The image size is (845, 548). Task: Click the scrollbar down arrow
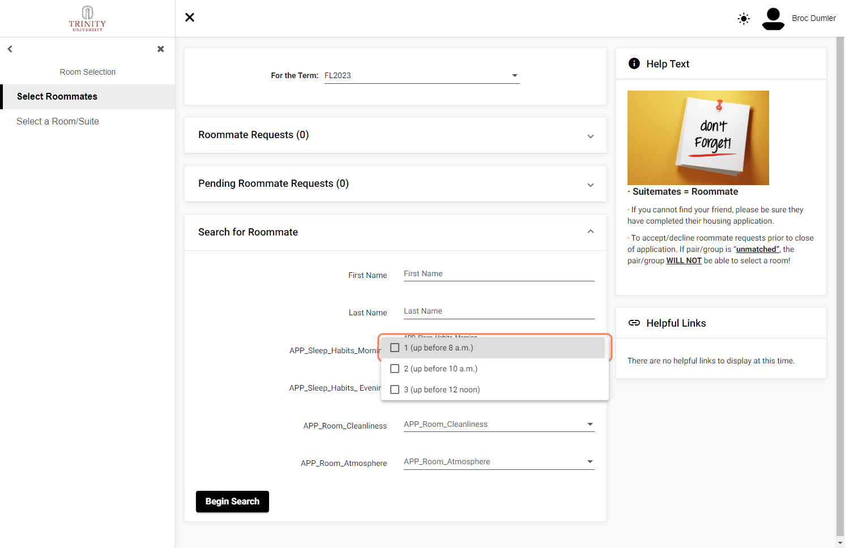pos(840,543)
